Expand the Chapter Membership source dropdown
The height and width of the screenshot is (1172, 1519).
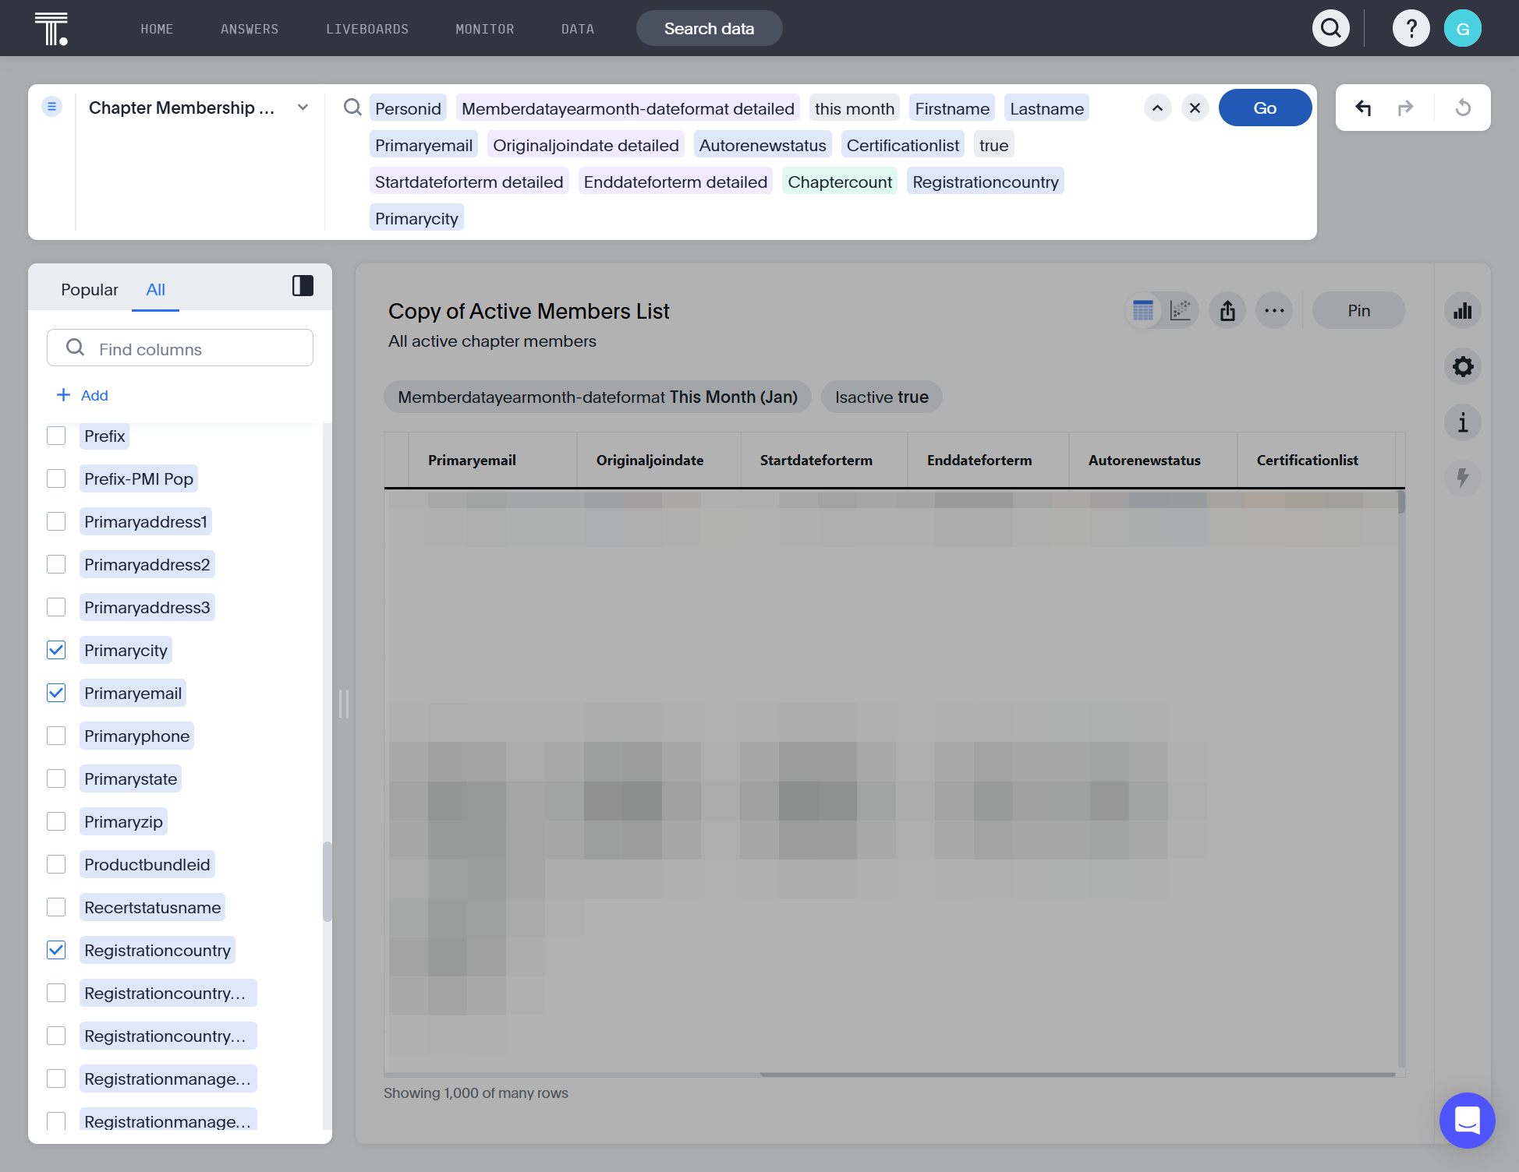pyautogui.click(x=303, y=108)
